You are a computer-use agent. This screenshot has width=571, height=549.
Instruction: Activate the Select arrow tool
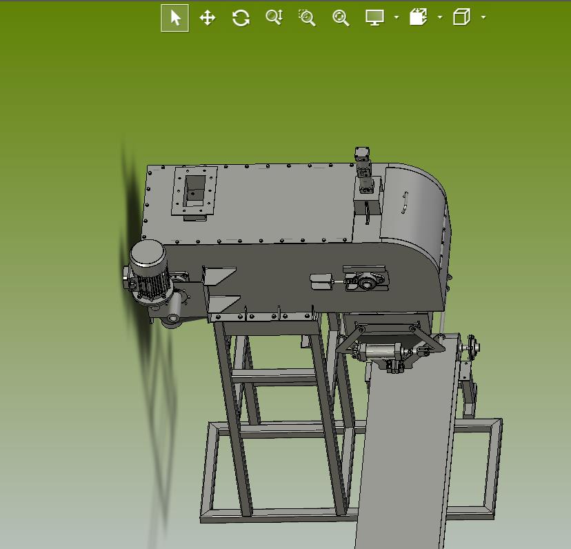click(x=174, y=18)
